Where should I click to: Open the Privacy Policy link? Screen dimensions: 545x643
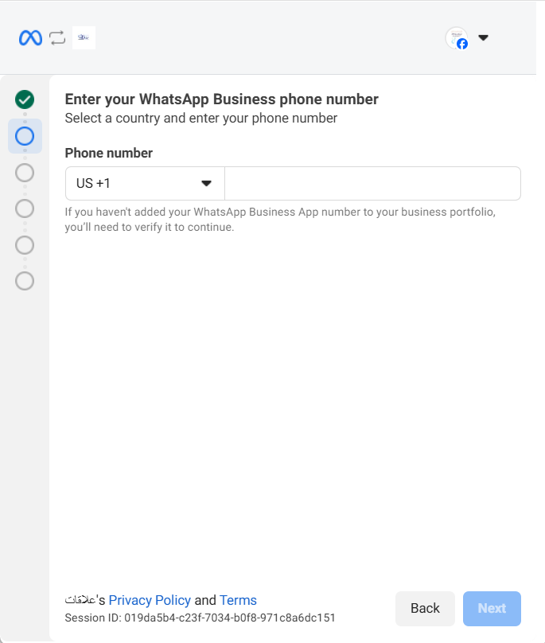tap(150, 600)
